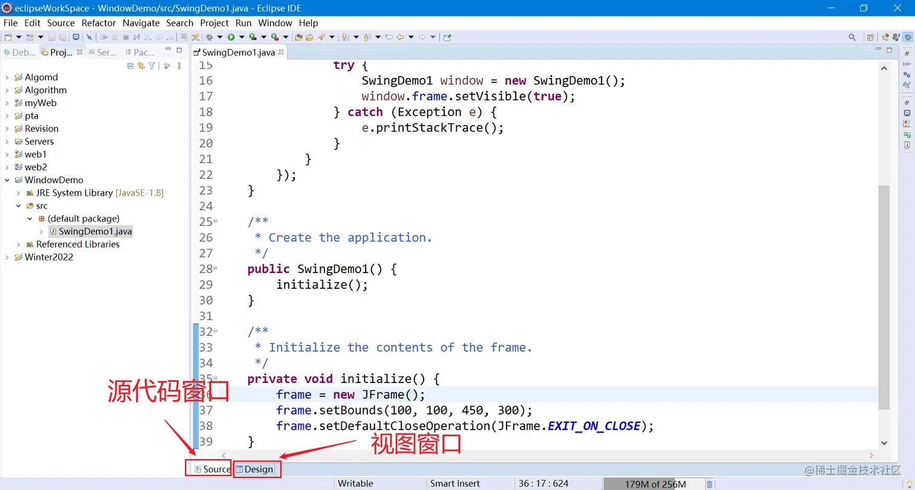Screen dimensions: 915x490
Task: Click the Skip All Breakpoints icon
Action: coord(89,37)
